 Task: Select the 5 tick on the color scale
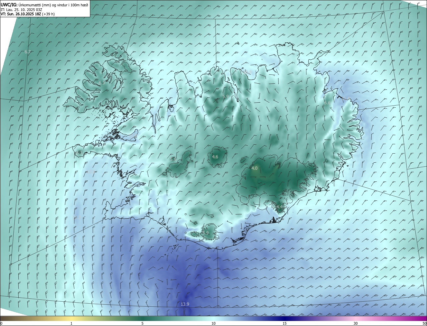[142, 323]
